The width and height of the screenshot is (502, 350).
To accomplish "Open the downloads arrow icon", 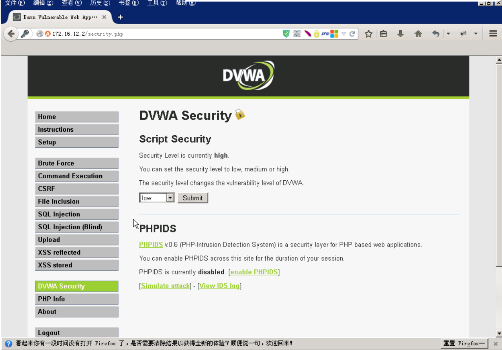I will click(400, 34).
